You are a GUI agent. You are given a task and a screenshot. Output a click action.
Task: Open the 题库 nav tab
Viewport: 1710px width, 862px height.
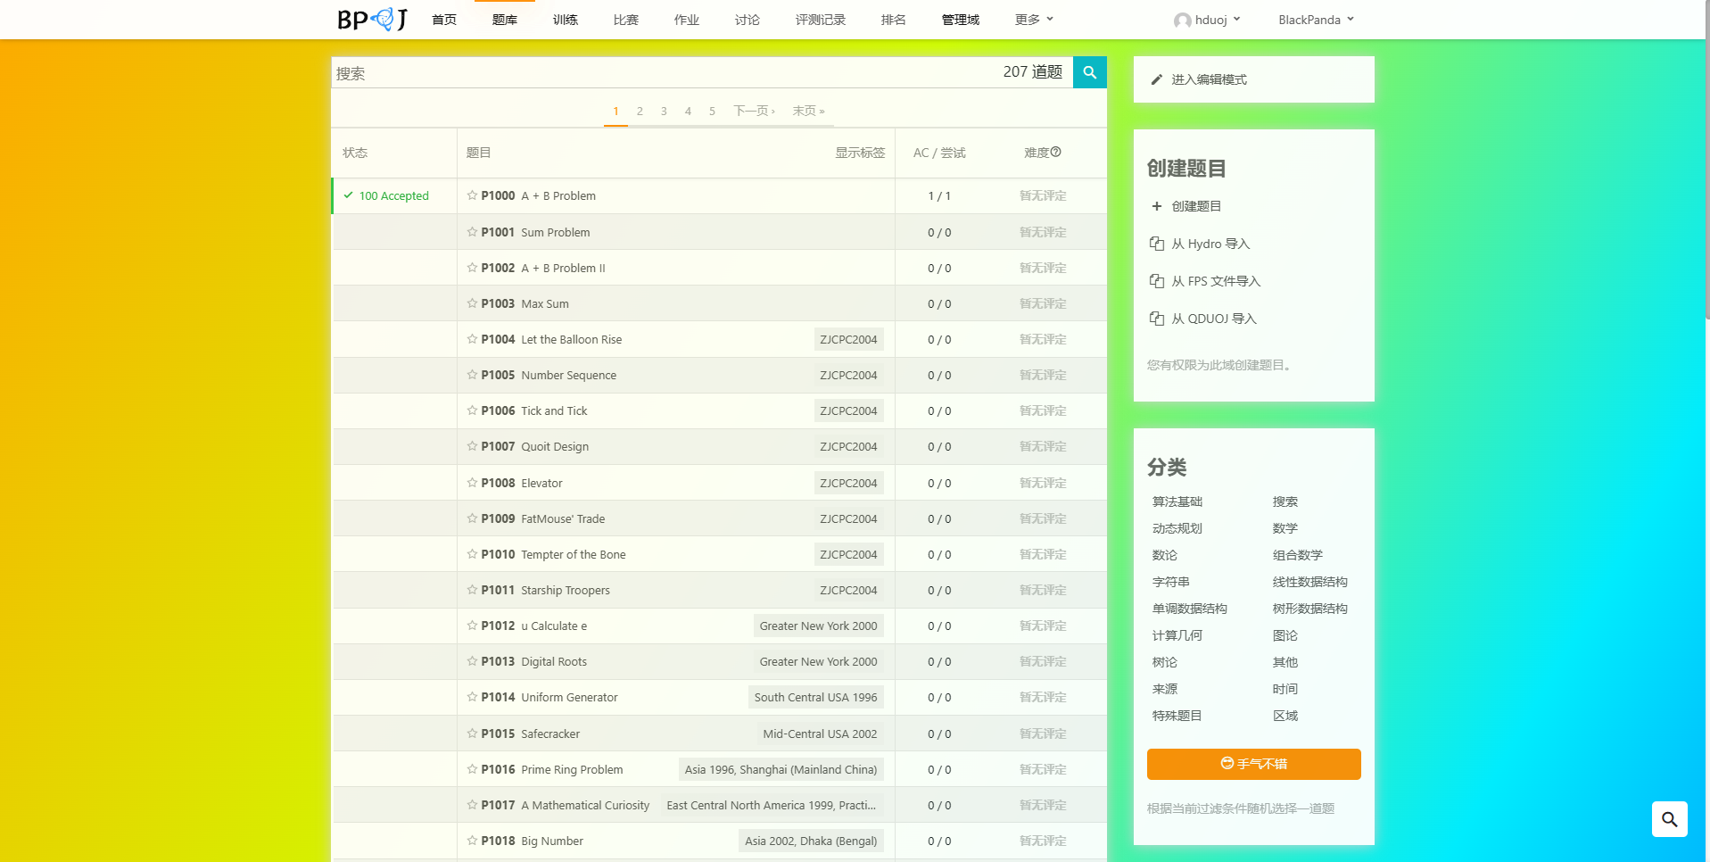505,20
